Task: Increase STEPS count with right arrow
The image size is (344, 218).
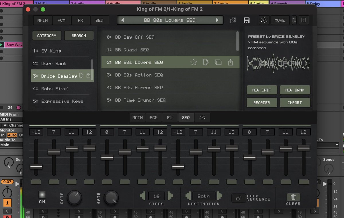Action: (170, 196)
